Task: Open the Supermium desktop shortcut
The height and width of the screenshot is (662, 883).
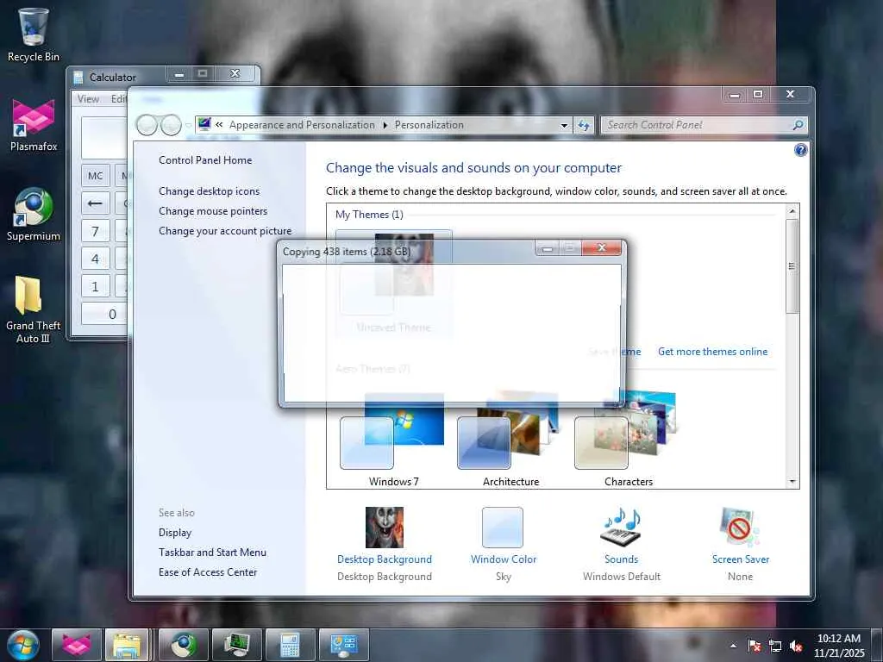Action: (34, 215)
